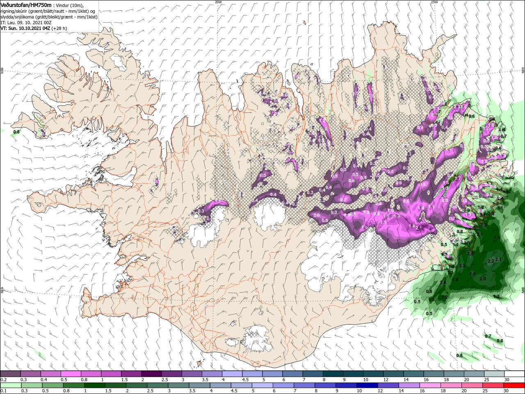Viewport: 525px width, 394px height.
Task: Click the deep blue rain swatch for 10
Action: pos(367,385)
